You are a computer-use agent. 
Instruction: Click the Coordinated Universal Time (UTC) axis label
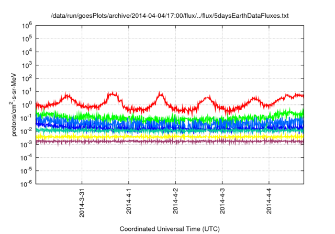point(170,229)
